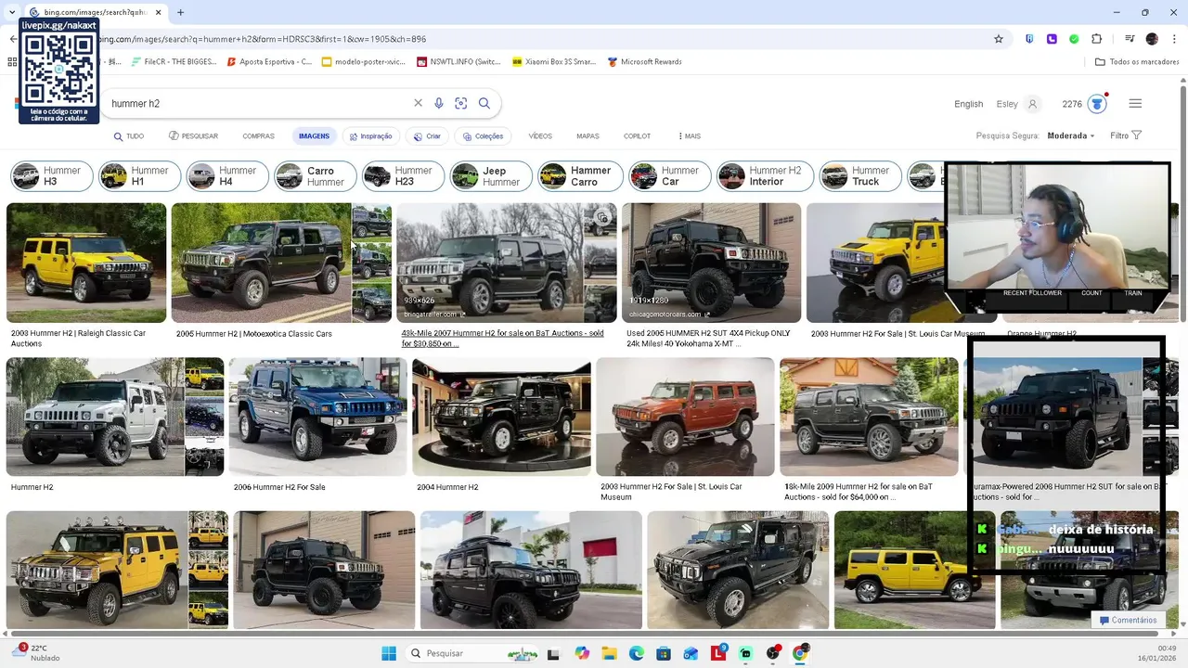Select the Carro Hummer suggestion chip
This screenshot has height=668, width=1188.
(316, 176)
